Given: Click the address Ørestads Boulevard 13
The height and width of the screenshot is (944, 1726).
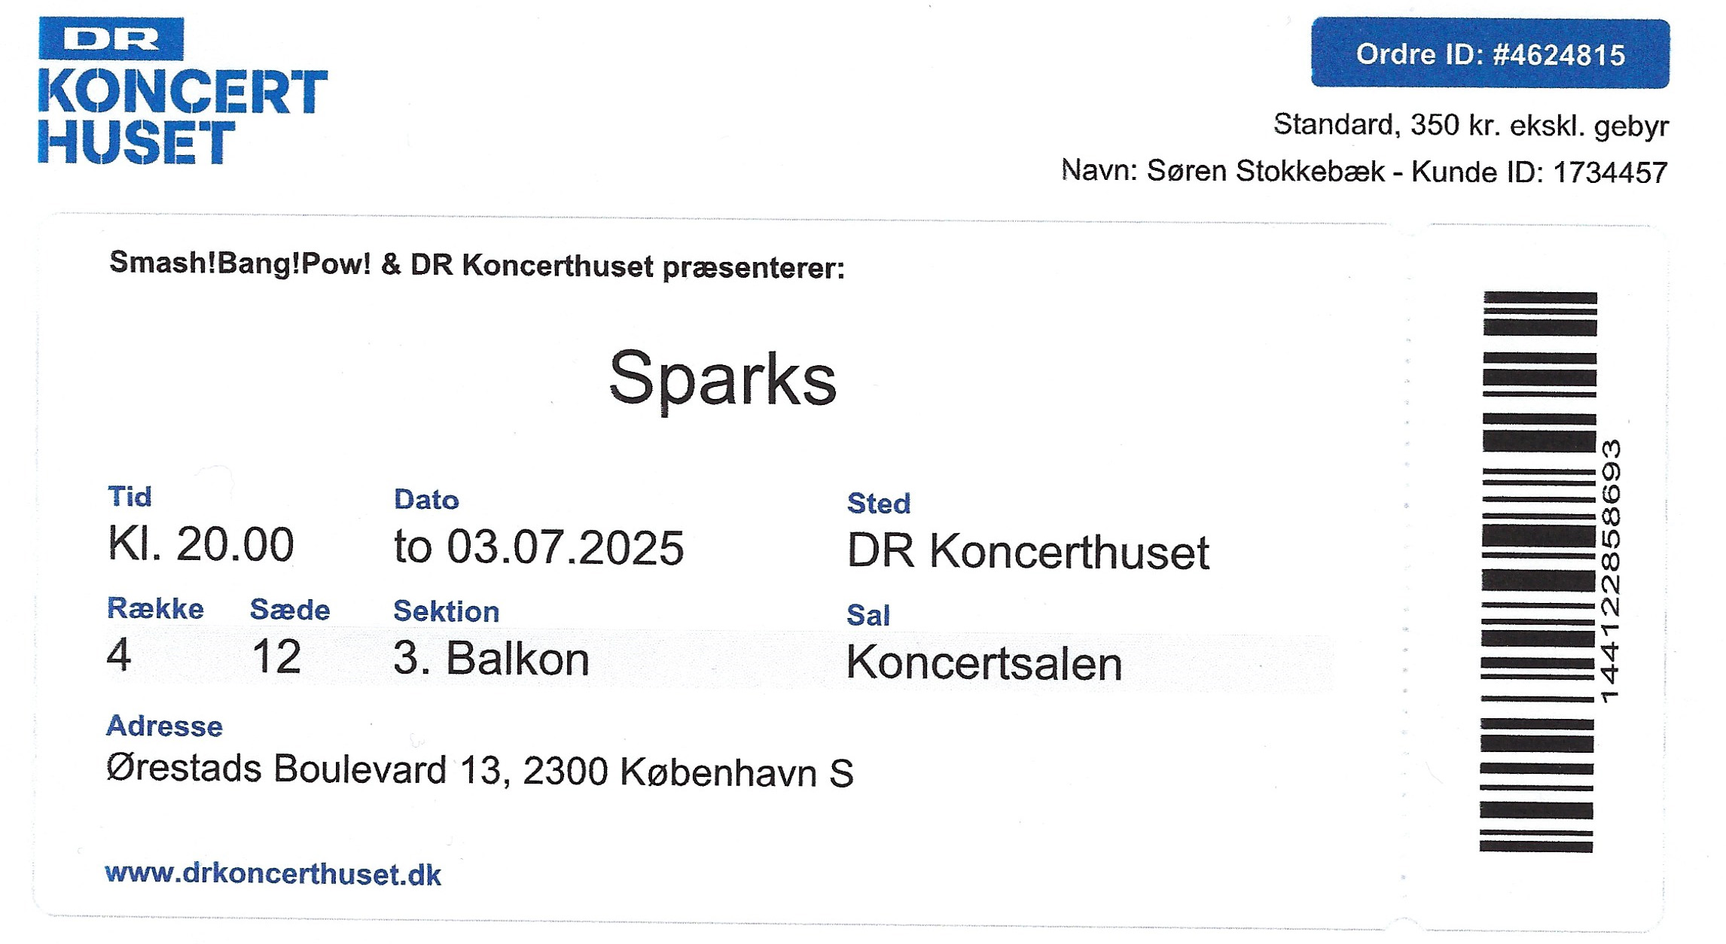Looking at the screenshot, I should (306, 769).
